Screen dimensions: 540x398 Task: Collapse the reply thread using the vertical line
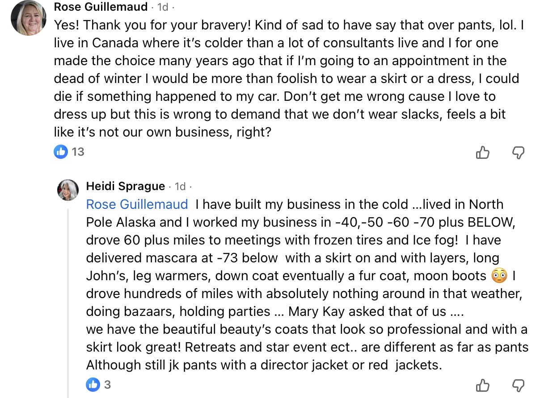[68, 303]
